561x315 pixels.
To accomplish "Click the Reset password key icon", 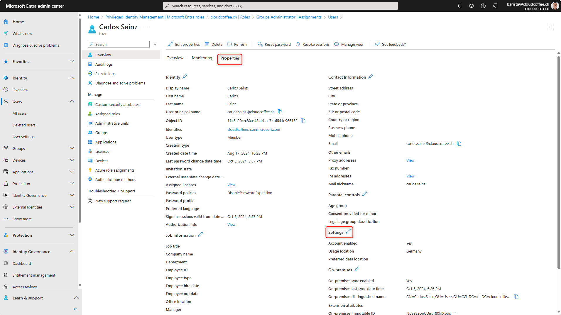I will (260, 44).
